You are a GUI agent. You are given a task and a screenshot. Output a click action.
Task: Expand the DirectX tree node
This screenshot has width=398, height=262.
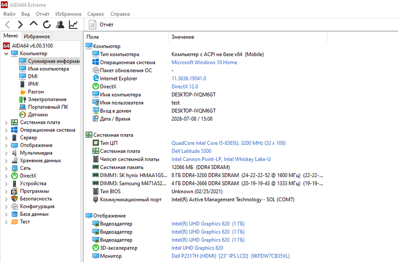(6, 176)
